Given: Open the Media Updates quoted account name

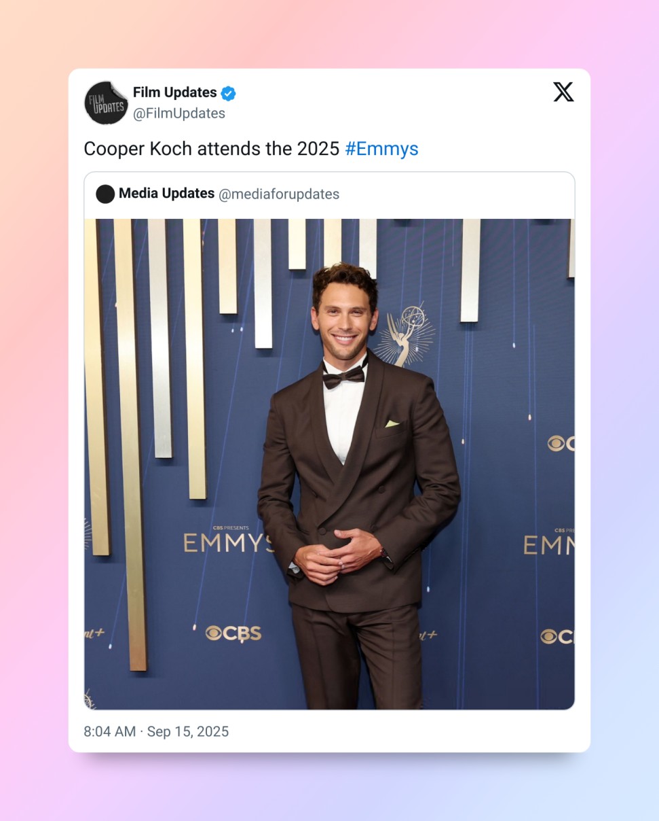Looking at the screenshot, I should coord(166,193).
